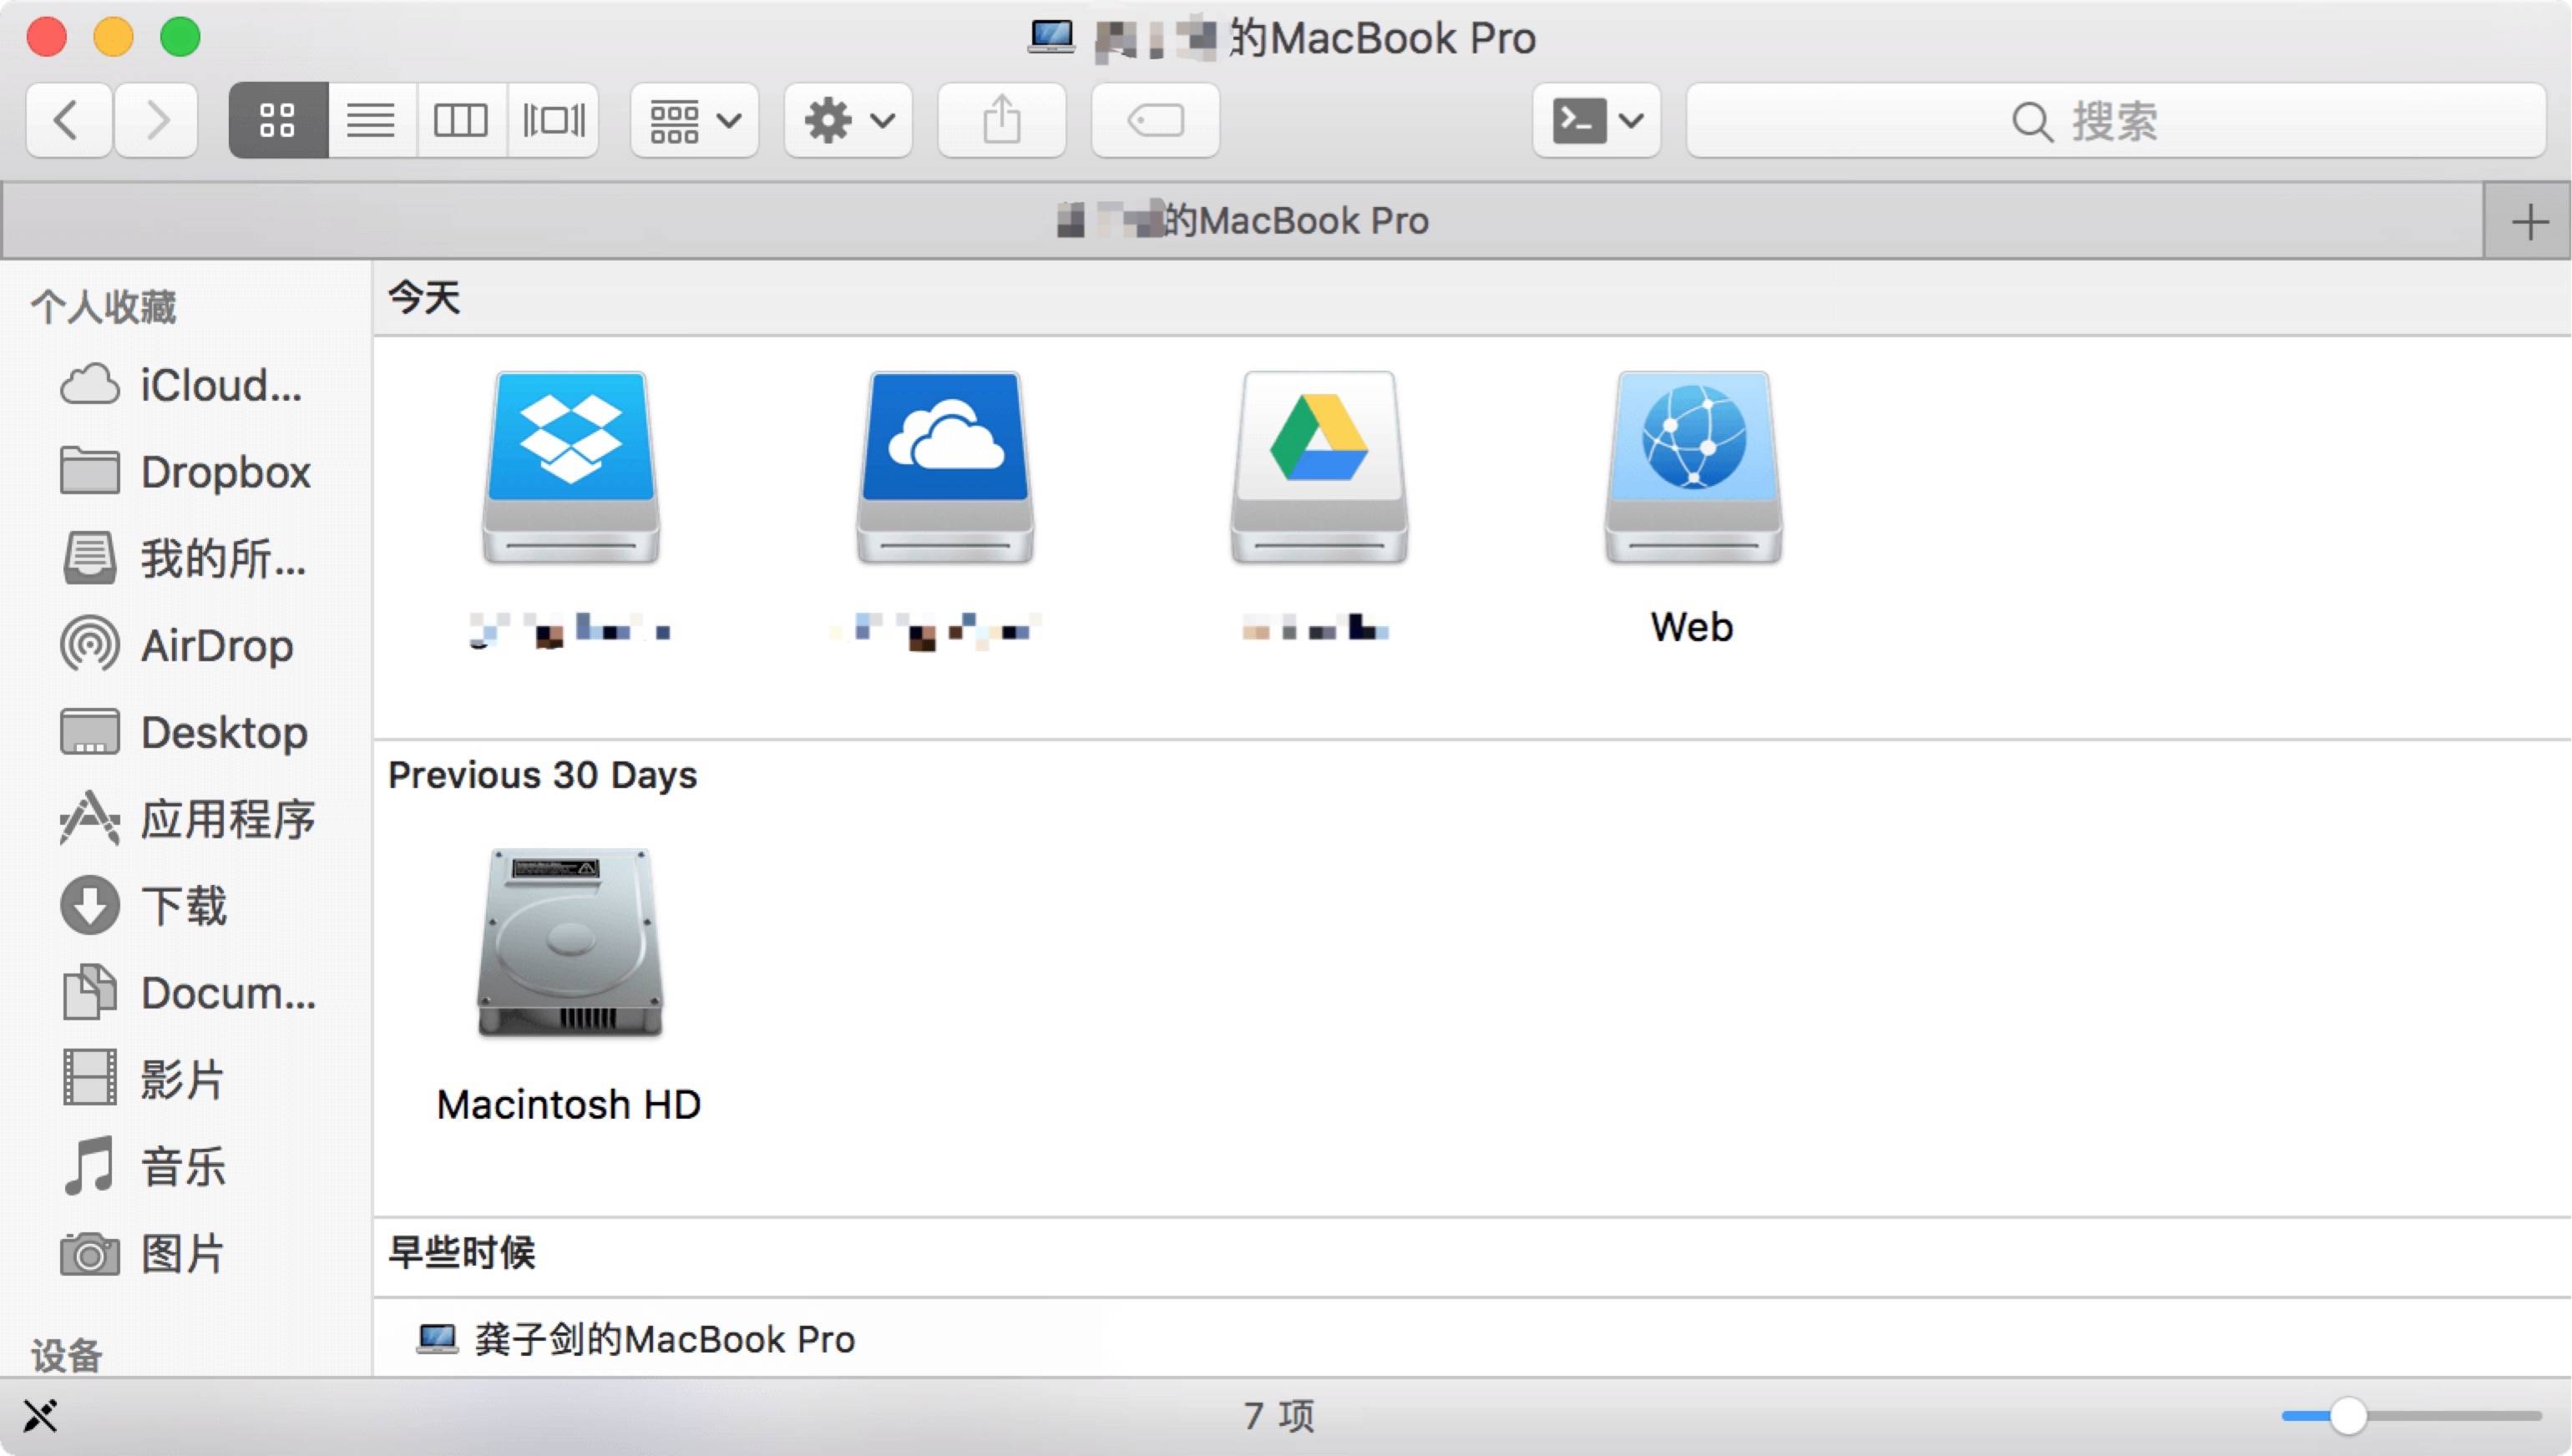Click the MacBook Pro proxy icon in title bar
The image size is (2572, 1456).
point(1051,38)
